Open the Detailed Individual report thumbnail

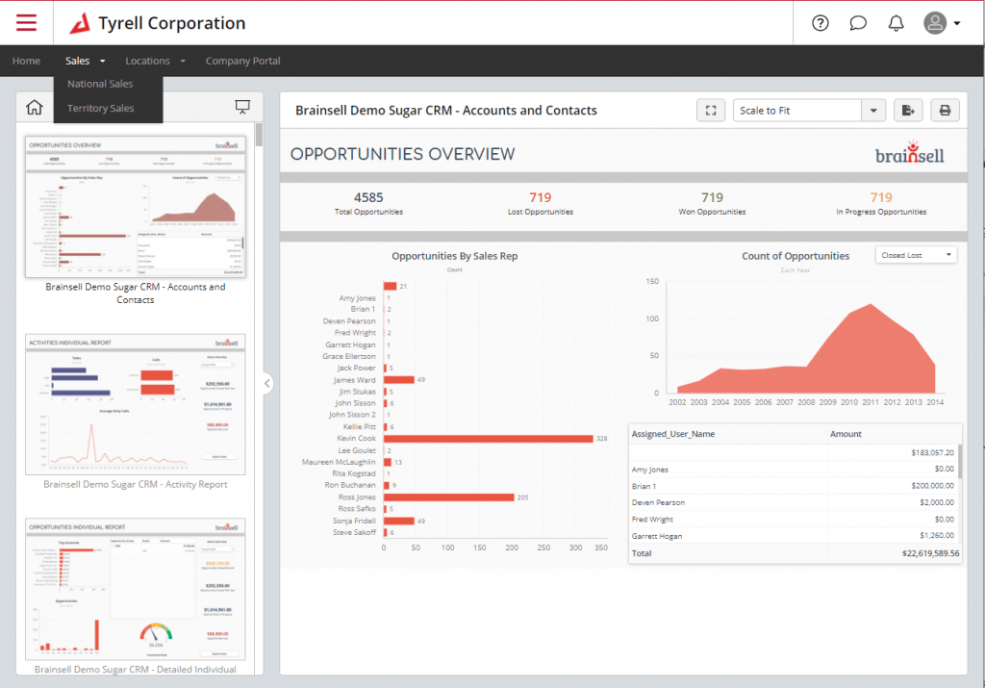click(x=136, y=589)
